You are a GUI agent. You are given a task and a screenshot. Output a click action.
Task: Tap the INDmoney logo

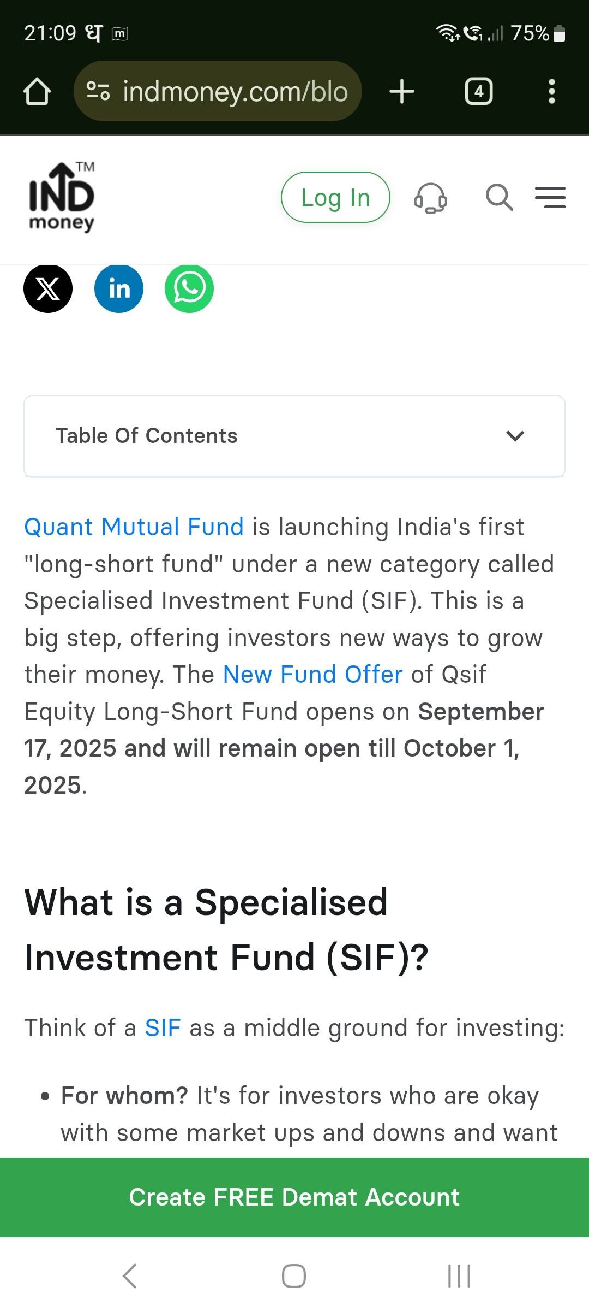click(x=62, y=197)
